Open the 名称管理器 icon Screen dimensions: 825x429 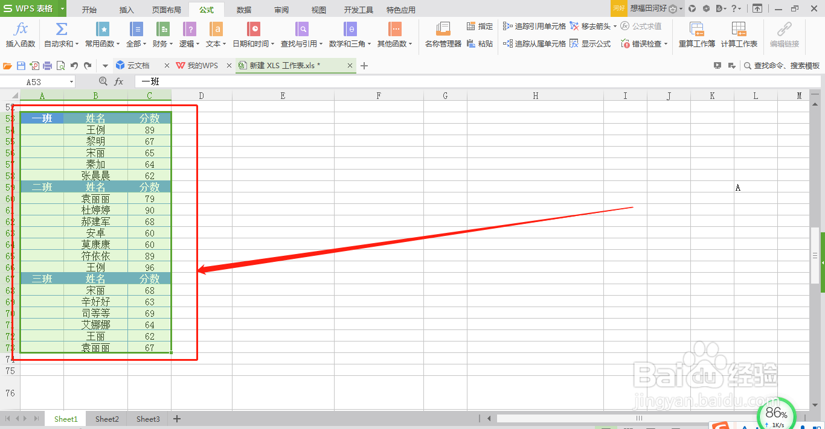443,30
